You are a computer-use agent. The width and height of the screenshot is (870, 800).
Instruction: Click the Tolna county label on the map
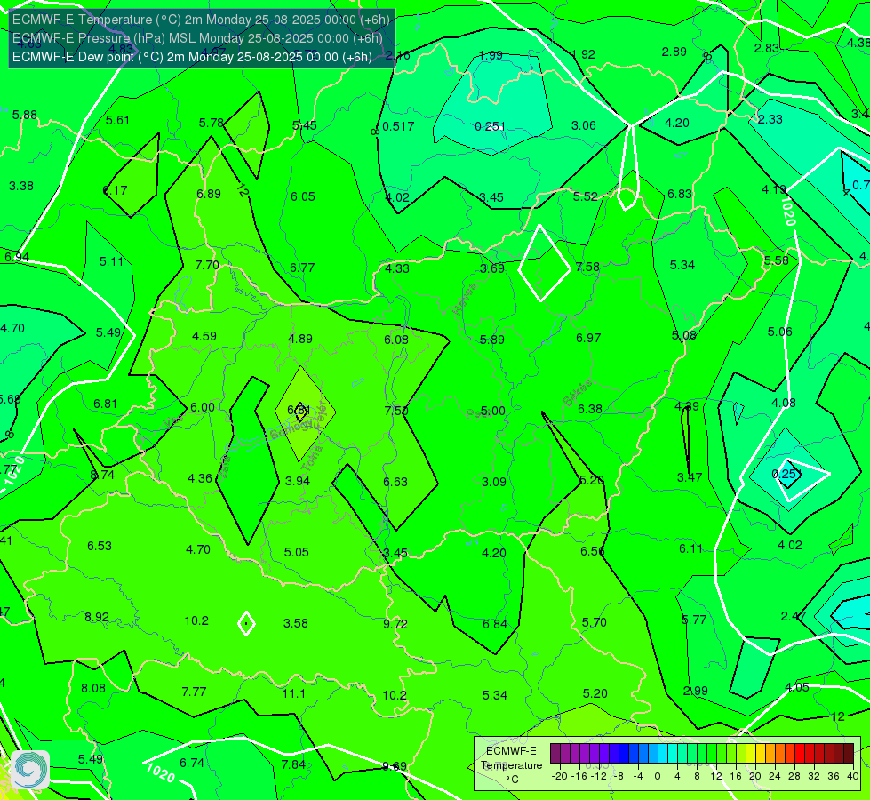pyautogui.click(x=312, y=459)
